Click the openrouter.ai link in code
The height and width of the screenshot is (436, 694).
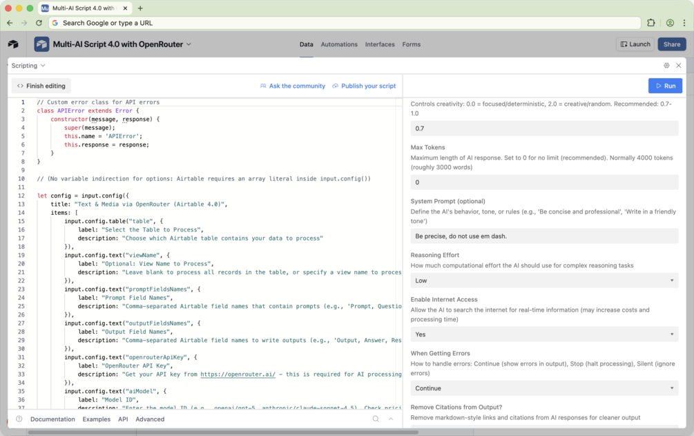click(x=238, y=375)
